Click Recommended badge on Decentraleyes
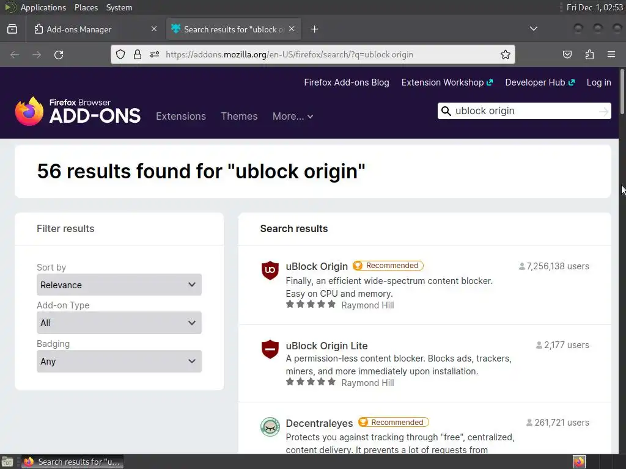This screenshot has width=626, height=469. point(393,423)
